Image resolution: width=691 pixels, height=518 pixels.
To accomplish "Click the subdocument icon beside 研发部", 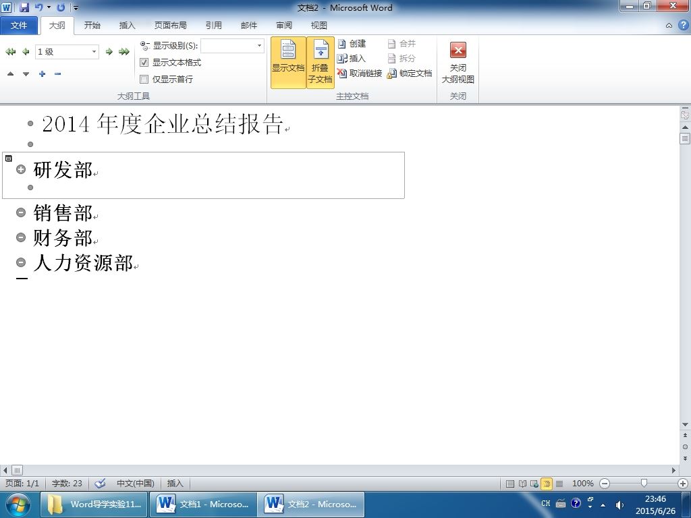I will pyautogui.click(x=9, y=158).
